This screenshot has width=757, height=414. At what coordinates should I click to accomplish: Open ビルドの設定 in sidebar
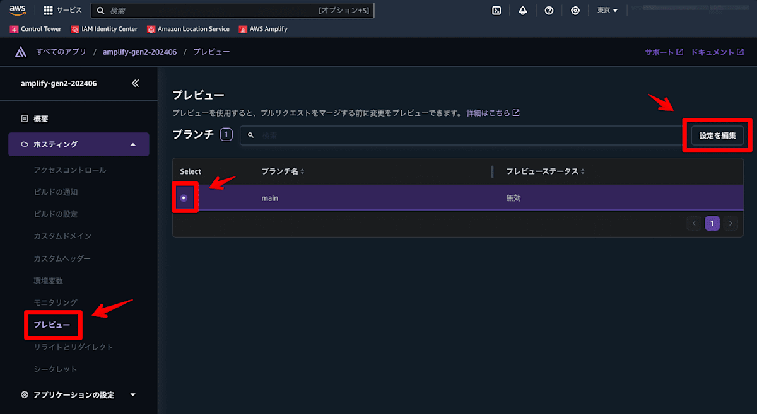click(x=56, y=214)
